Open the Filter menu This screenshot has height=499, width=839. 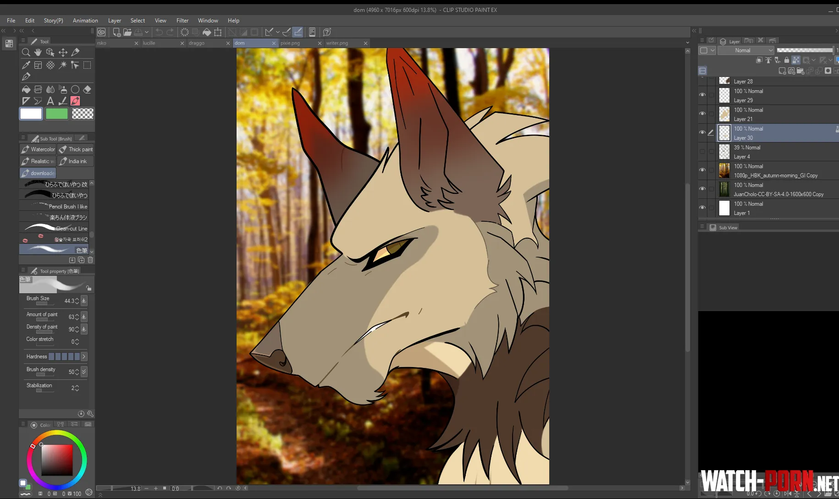coord(182,21)
